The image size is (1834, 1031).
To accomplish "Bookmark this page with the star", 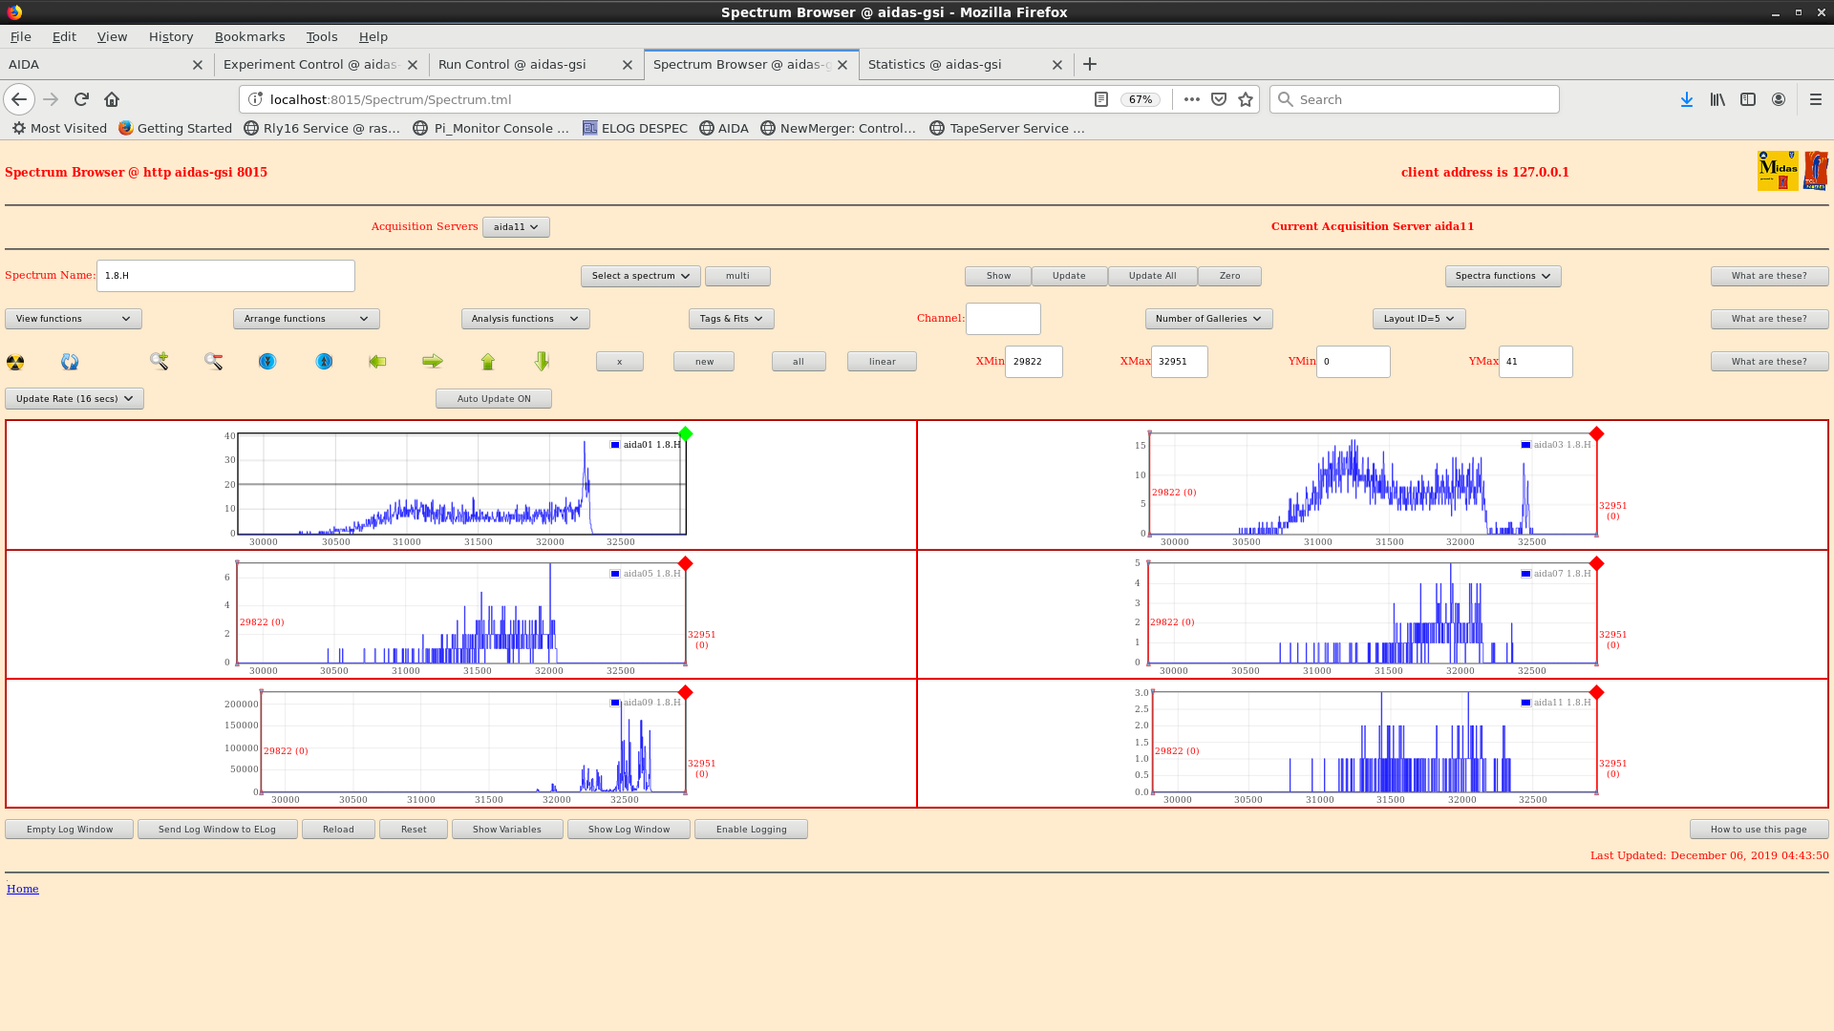I will click(1246, 99).
